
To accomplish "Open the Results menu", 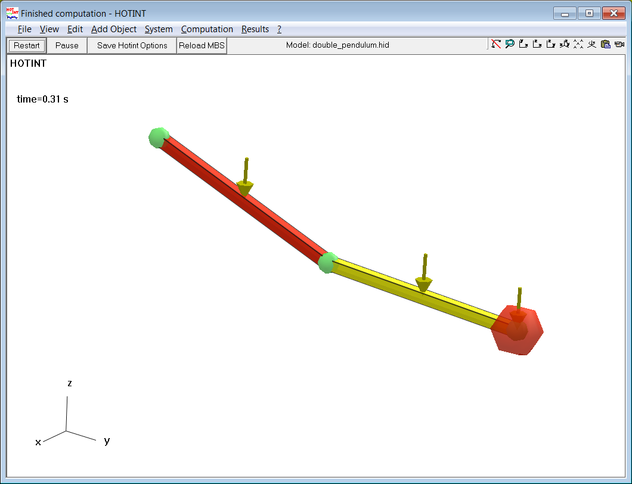I will [255, 29].
